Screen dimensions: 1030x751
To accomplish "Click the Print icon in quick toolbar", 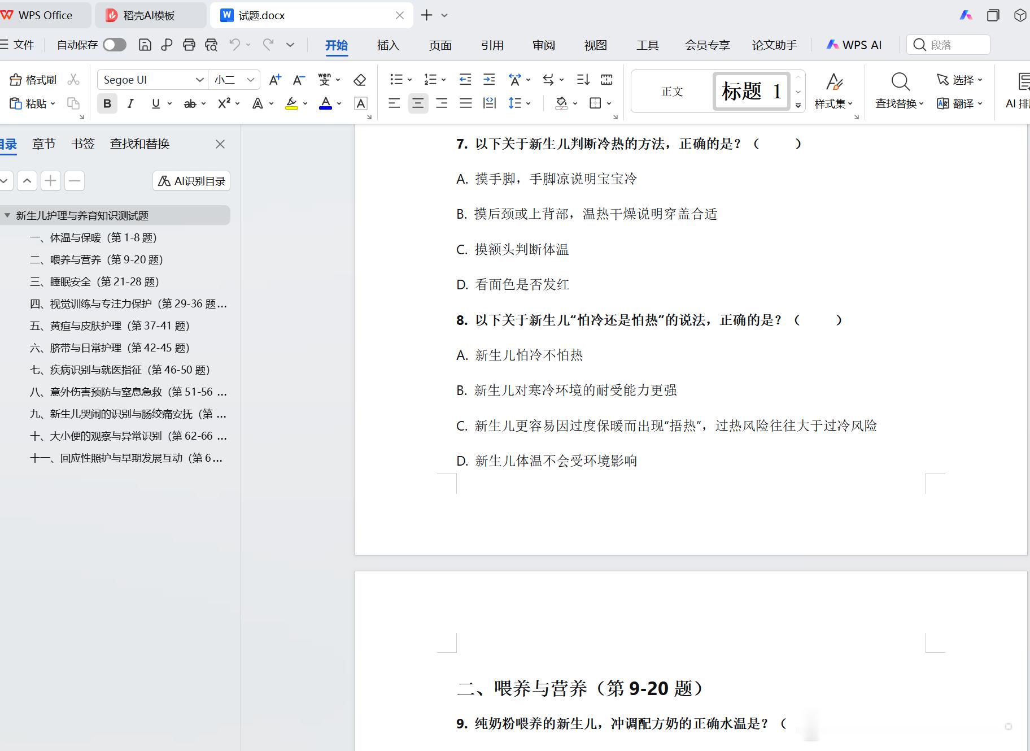I will pos(189,45).
